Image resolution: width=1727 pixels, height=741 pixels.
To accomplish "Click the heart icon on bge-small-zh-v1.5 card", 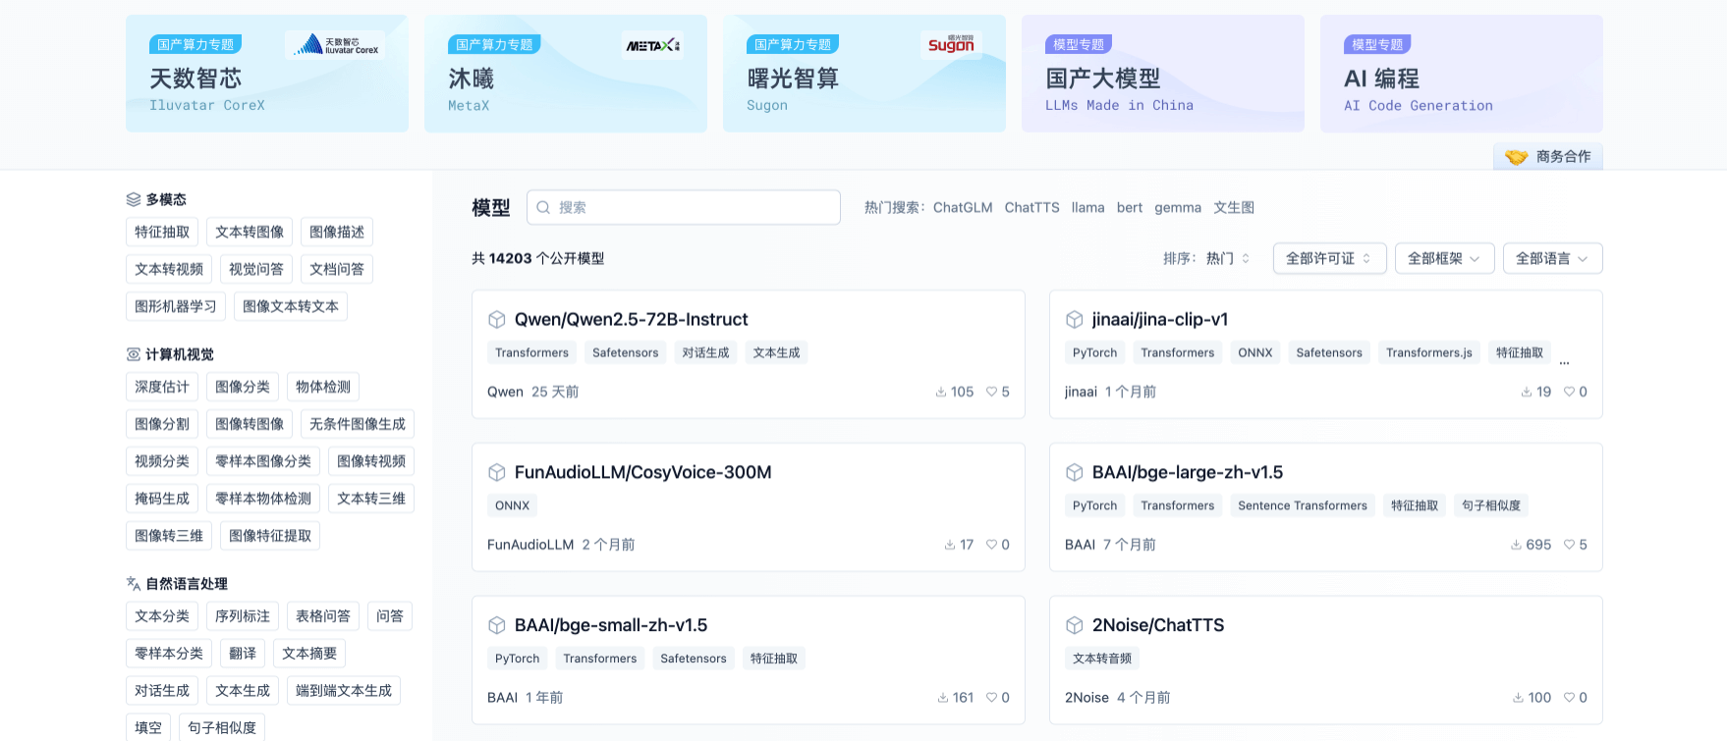I will (x=991, y=698).
